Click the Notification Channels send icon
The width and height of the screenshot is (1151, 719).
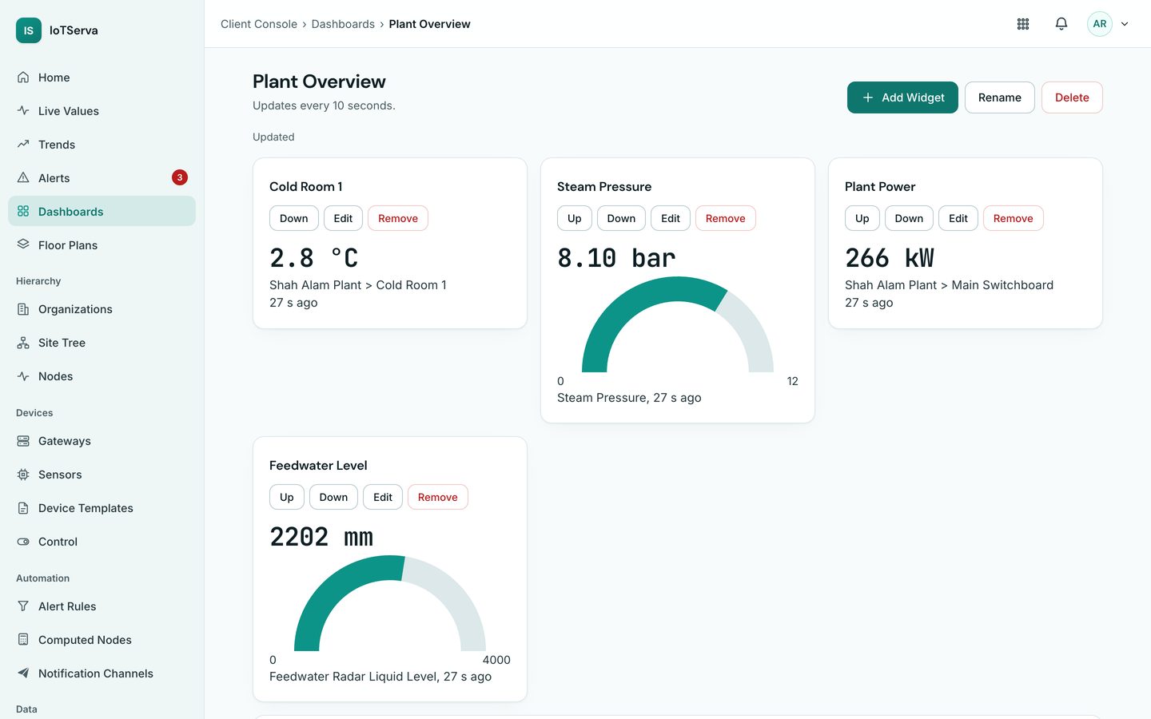(23, 673)
